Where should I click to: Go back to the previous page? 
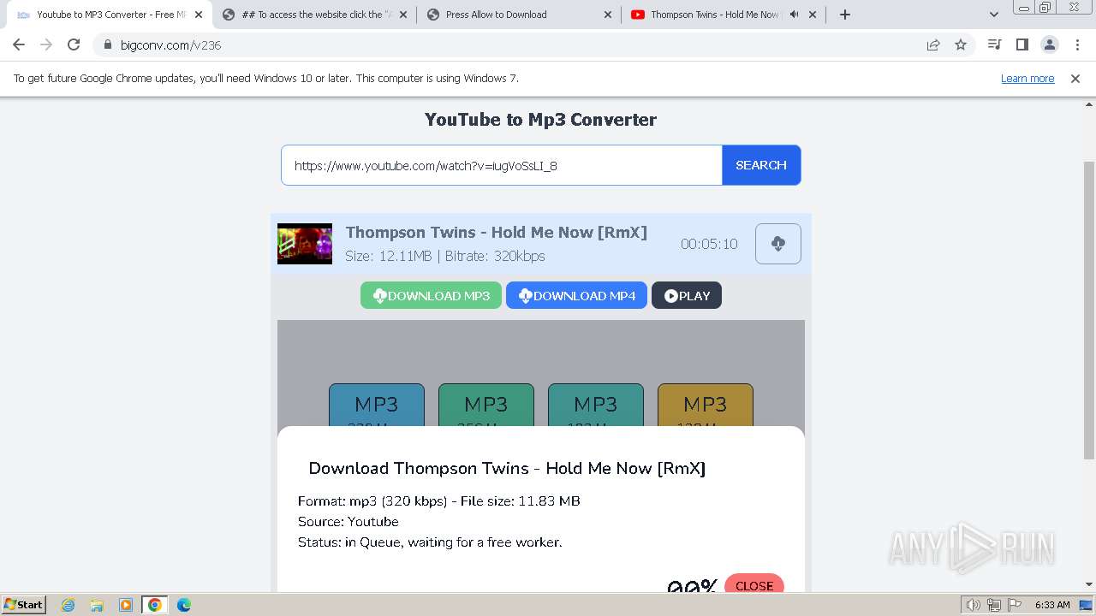point(19,45)
